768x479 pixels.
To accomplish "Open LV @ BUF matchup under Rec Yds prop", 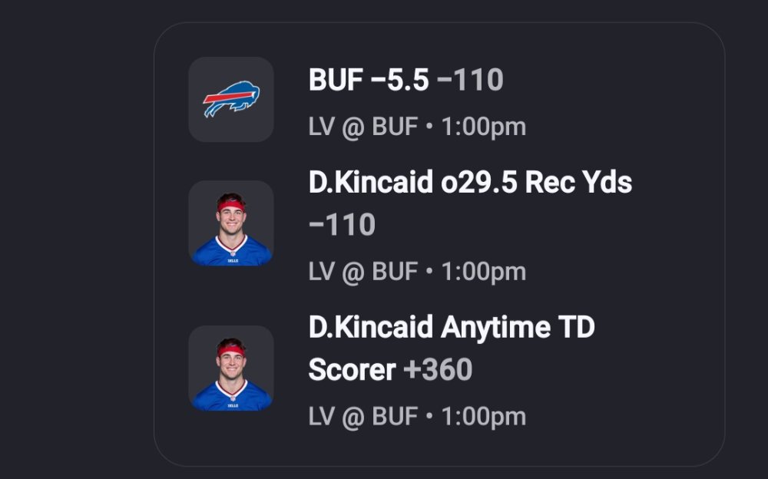I will click(363, 272).
